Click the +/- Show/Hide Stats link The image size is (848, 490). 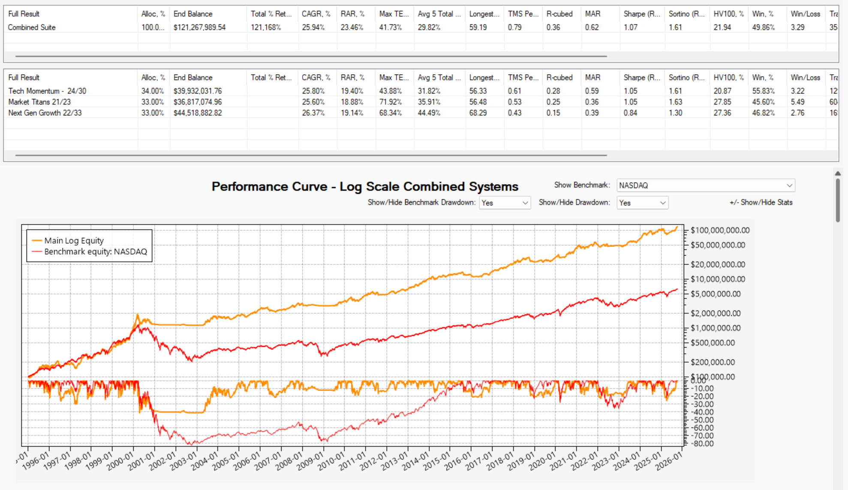pyautogui.click(x=761, y=202)
